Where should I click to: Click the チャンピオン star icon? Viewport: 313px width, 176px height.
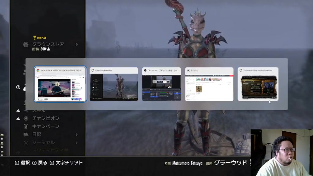click(26, 119)
